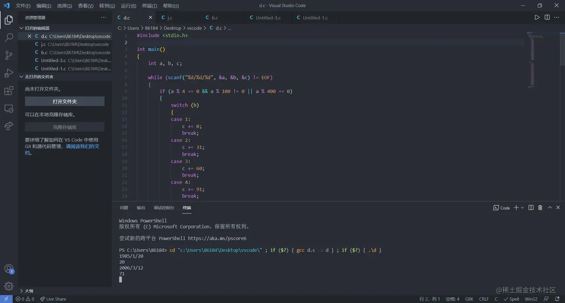
Task: Open the Run and Debug view icon
Action: (x=9, y=73)
